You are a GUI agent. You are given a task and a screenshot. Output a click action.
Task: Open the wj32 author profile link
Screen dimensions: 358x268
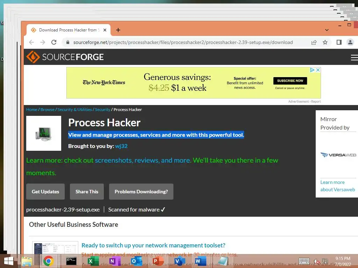tap(121, 146)
